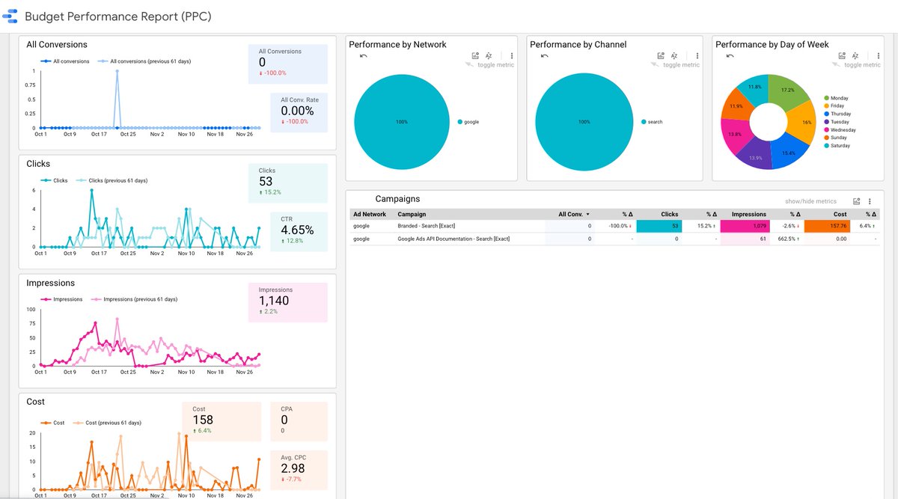Click the sort A-Z icon in Performance by Channel
This screenshot has height=499, width=898.
tap(674, 55)
